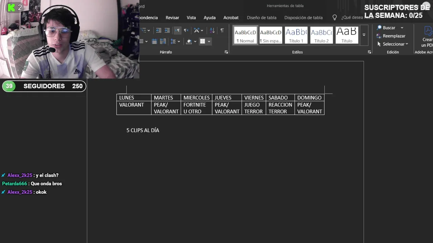Increase the paragraph indent
This screenshot has height=243, width=433.
coord(167,30)
